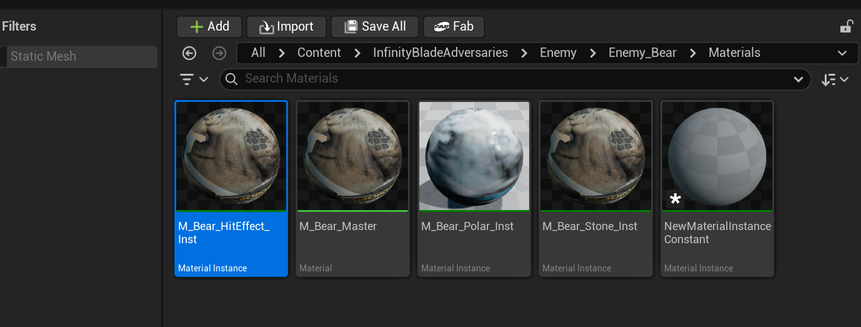Open the Enemy_Bear breadcrumb folder

(642, 53)
